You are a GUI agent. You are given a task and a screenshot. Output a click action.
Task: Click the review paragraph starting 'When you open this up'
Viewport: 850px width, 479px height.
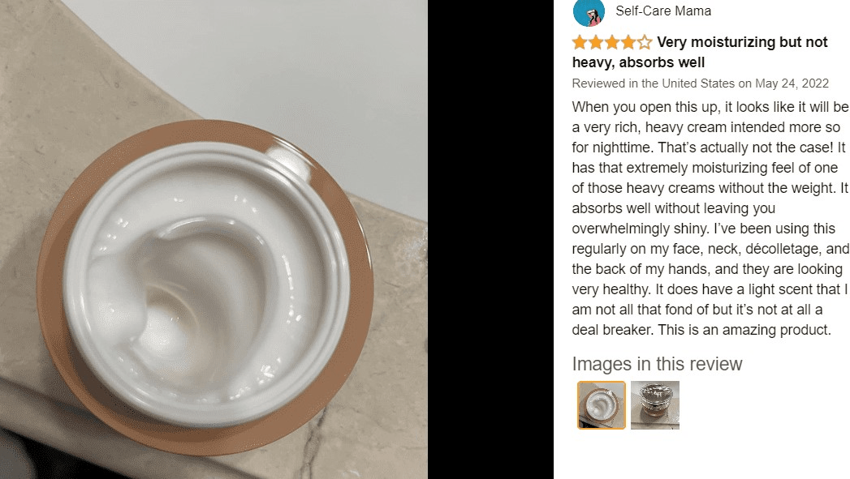coord(710,218)
